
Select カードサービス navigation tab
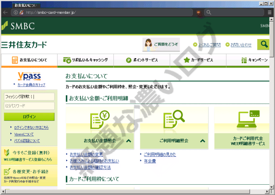click(198, 60)
